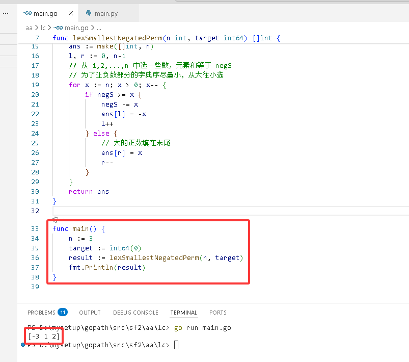Switch to the main.go editor tab
Screen dimensions: 409x362
coord(48,13)
